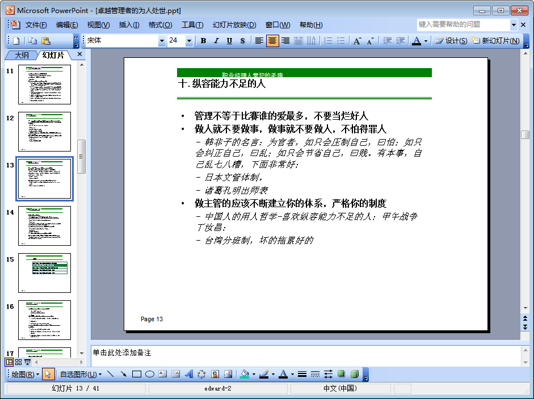The height and width of the screenshot is (399, 534).
Task: Expand the help search box dropdown
Action: 514,24
